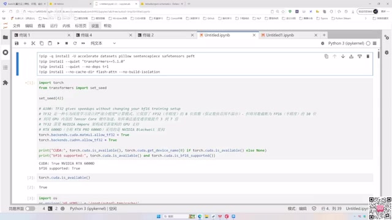Restart kernel and run all cells icon
The height and width of the screenshot is (220, 392).
(83, 43)
